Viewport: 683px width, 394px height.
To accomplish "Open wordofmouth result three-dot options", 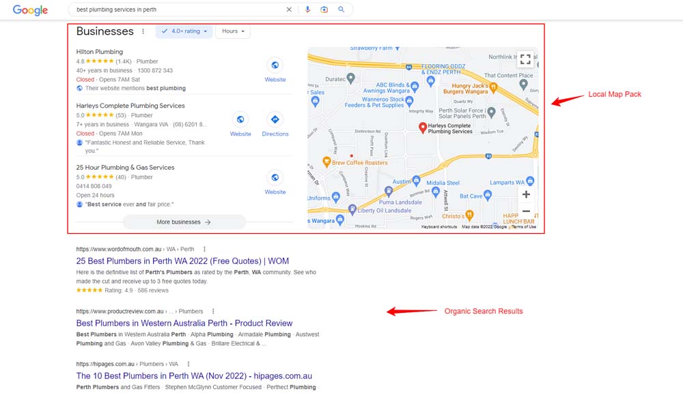I will [x=204, y=249].
